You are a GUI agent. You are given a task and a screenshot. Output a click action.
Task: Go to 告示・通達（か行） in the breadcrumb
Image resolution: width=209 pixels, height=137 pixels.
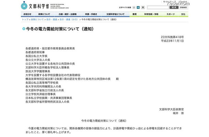(69, 20)
